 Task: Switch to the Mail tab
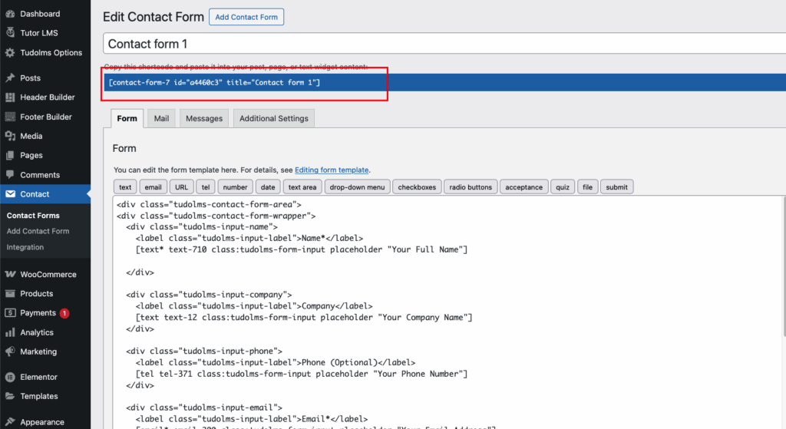coord(161,118)
